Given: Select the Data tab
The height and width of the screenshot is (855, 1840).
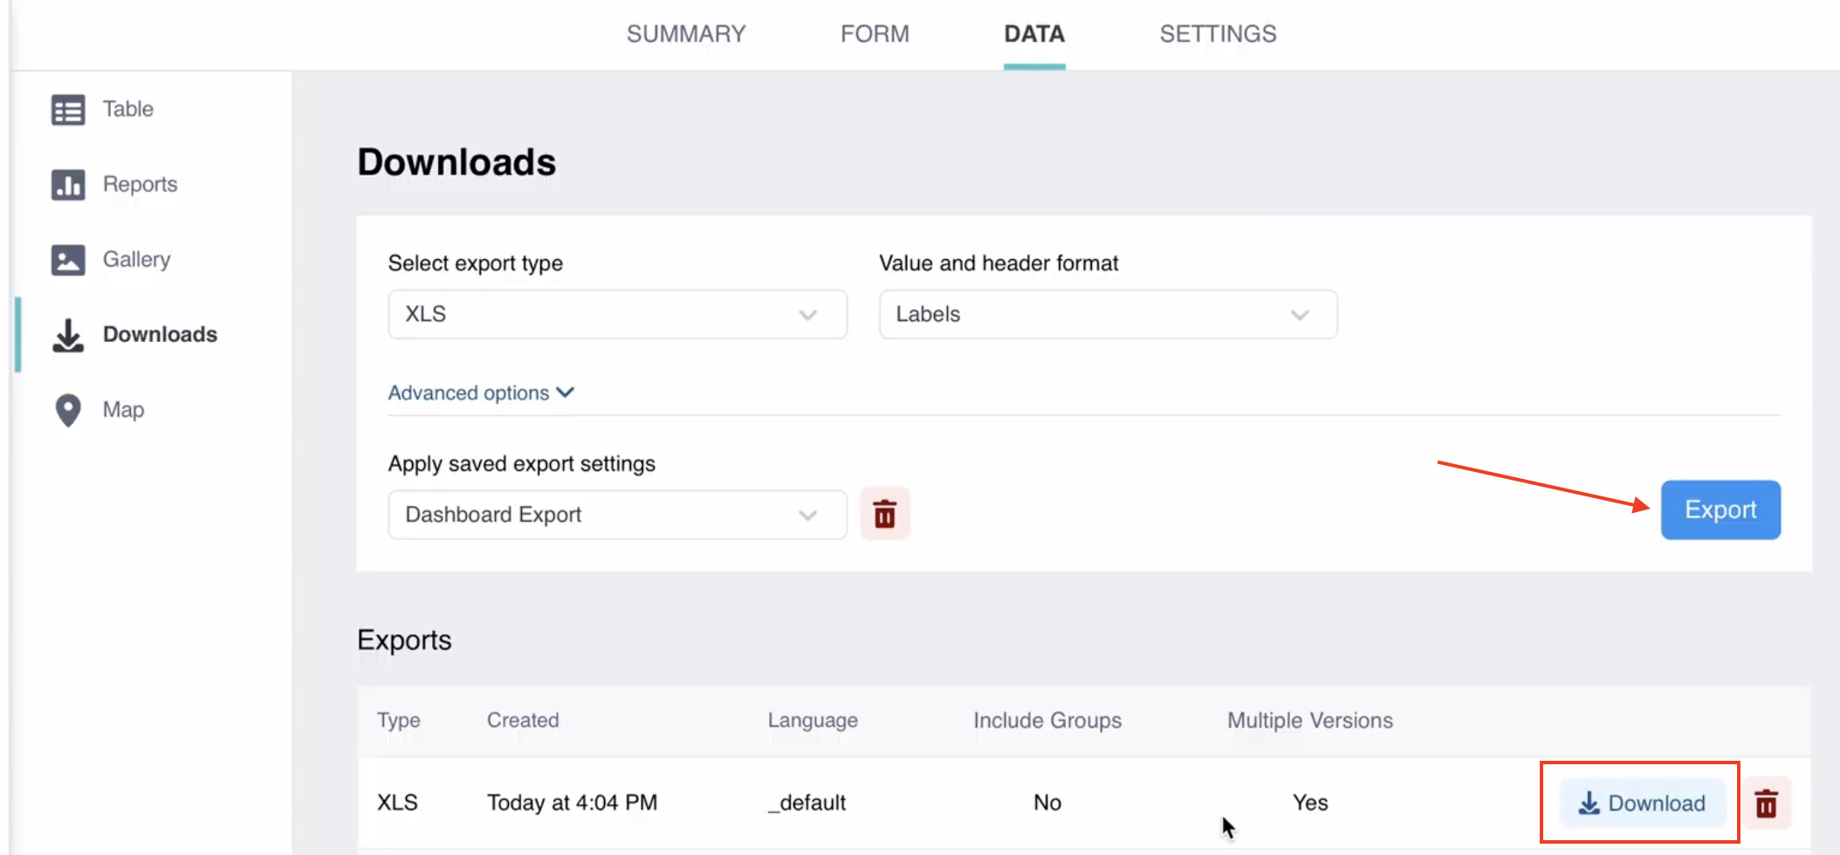Looking at the screenshot, I should [1033, 33].
